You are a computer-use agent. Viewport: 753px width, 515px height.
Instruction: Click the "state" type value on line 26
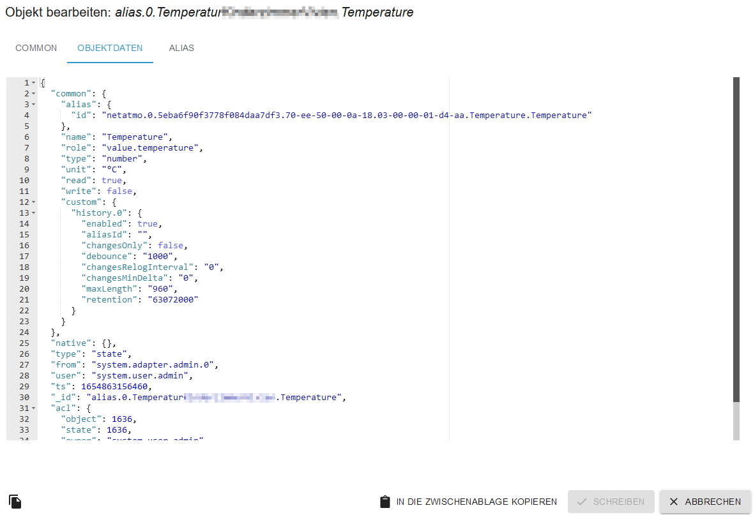tap(109, 354)
